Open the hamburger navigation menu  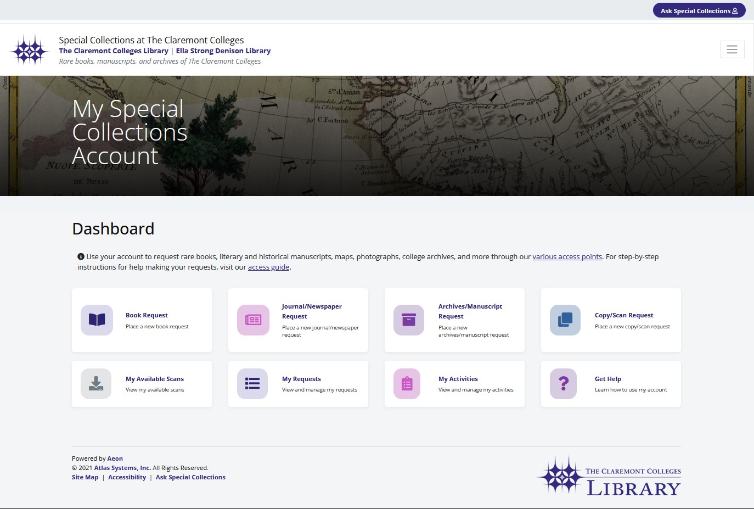coord(732,49)
